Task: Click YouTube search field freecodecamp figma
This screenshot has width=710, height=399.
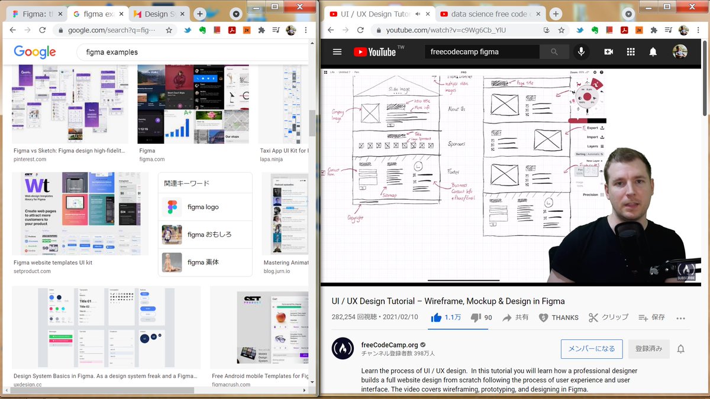Action: click(482, 52)
